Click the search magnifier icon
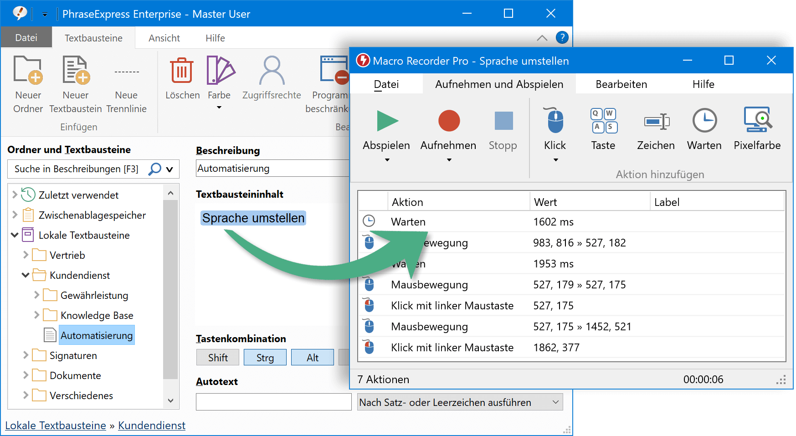796x436 pixels. (154, 169)
